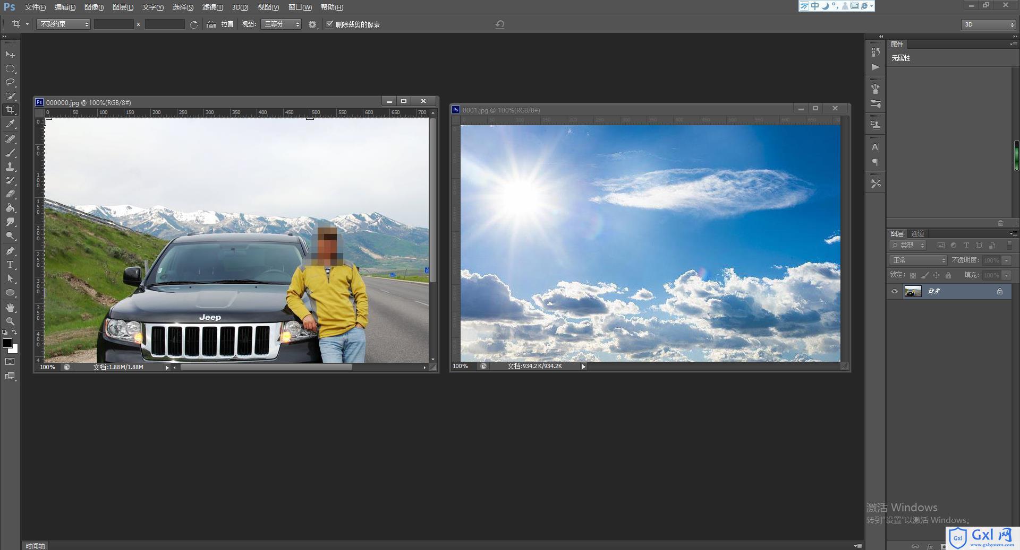Screen dimensions: 1020x550
Task: Select the Dodge tool
Action: point(10,235)
